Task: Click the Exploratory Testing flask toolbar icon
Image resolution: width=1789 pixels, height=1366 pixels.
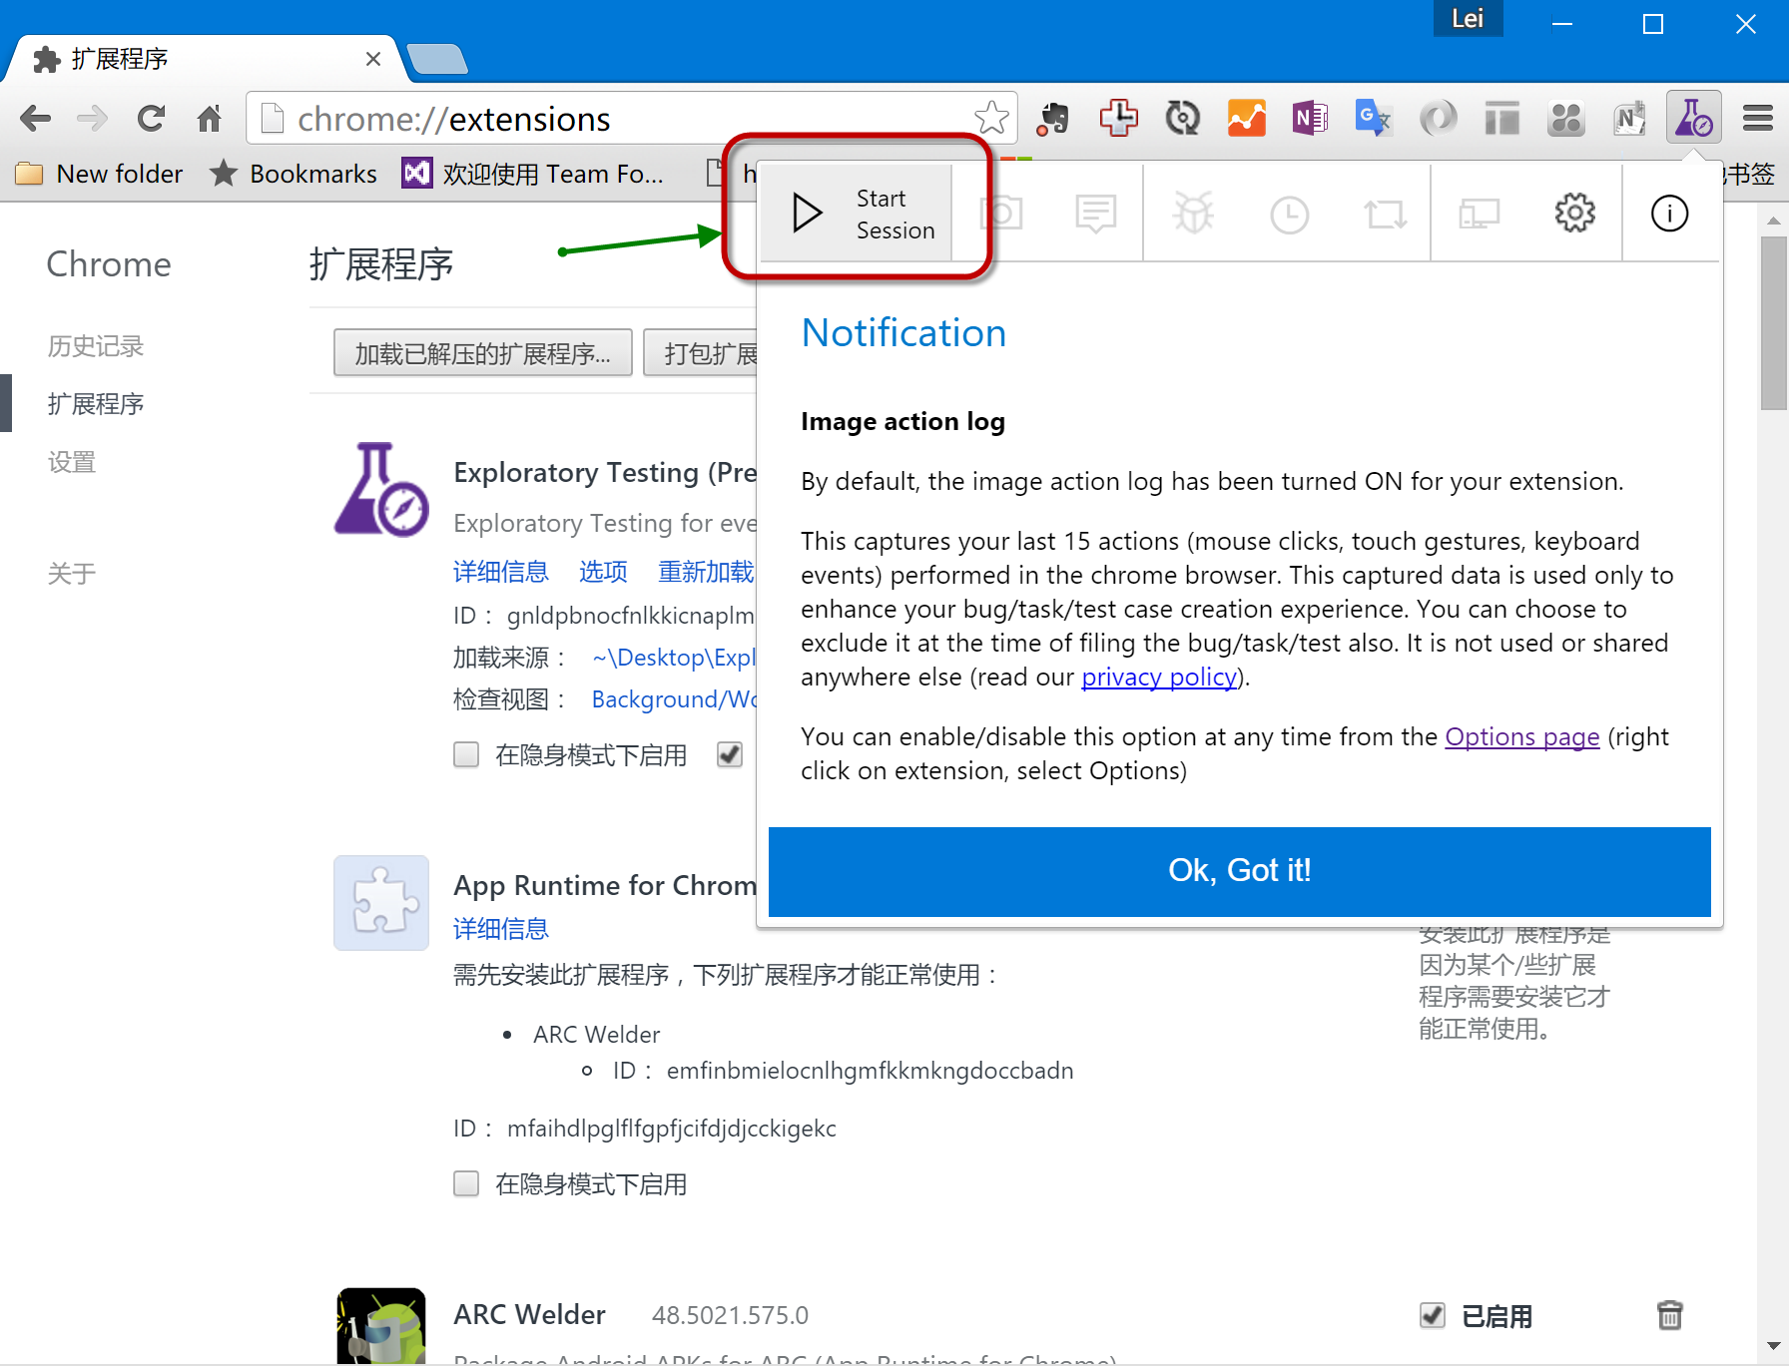Action: pyautogui.click(x=1693, y=118)
